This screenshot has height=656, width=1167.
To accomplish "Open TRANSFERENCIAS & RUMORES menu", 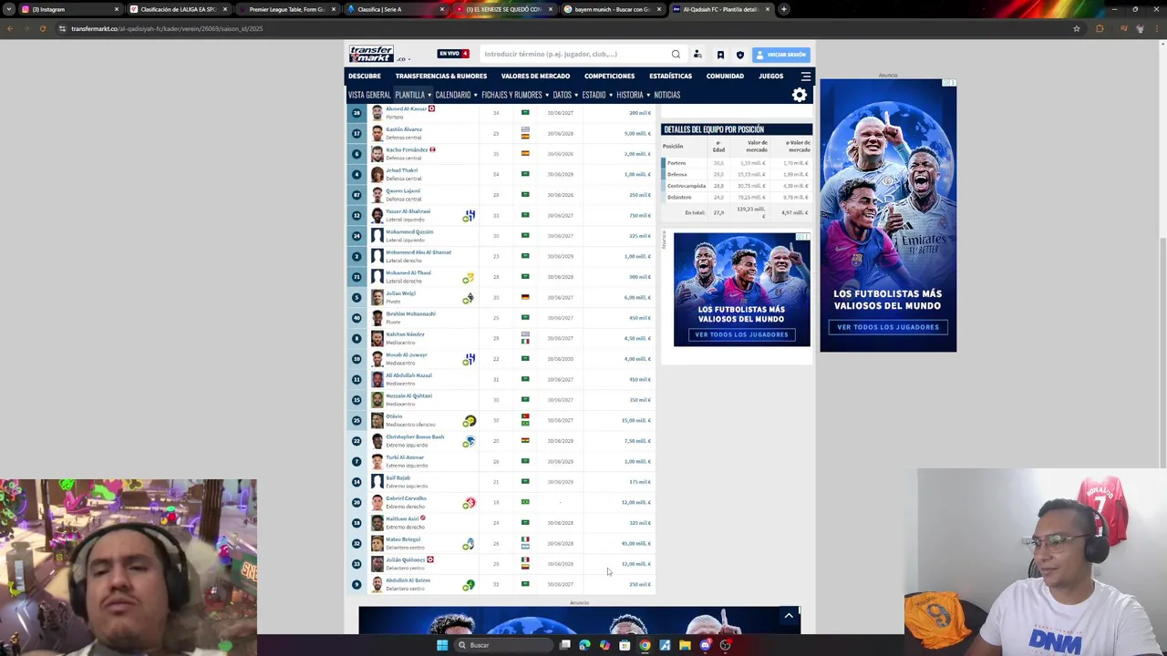I will (441, 76).
